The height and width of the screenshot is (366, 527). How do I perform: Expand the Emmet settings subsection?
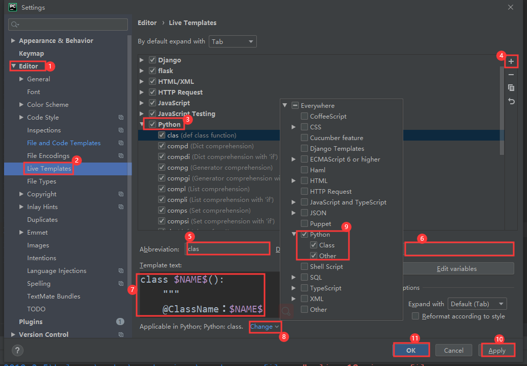(x=21, y=233)
